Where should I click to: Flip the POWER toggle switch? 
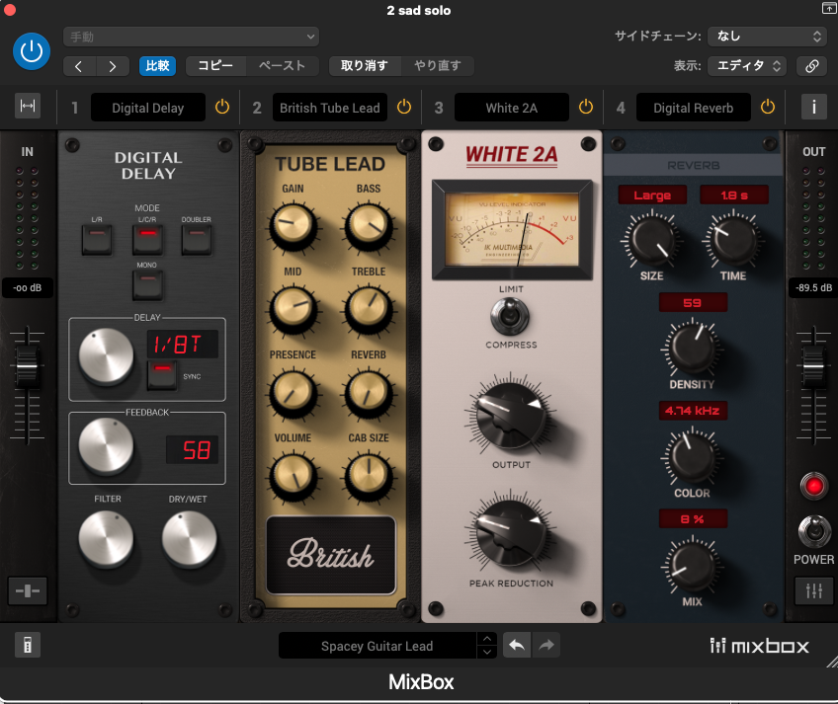click(814, 531)
